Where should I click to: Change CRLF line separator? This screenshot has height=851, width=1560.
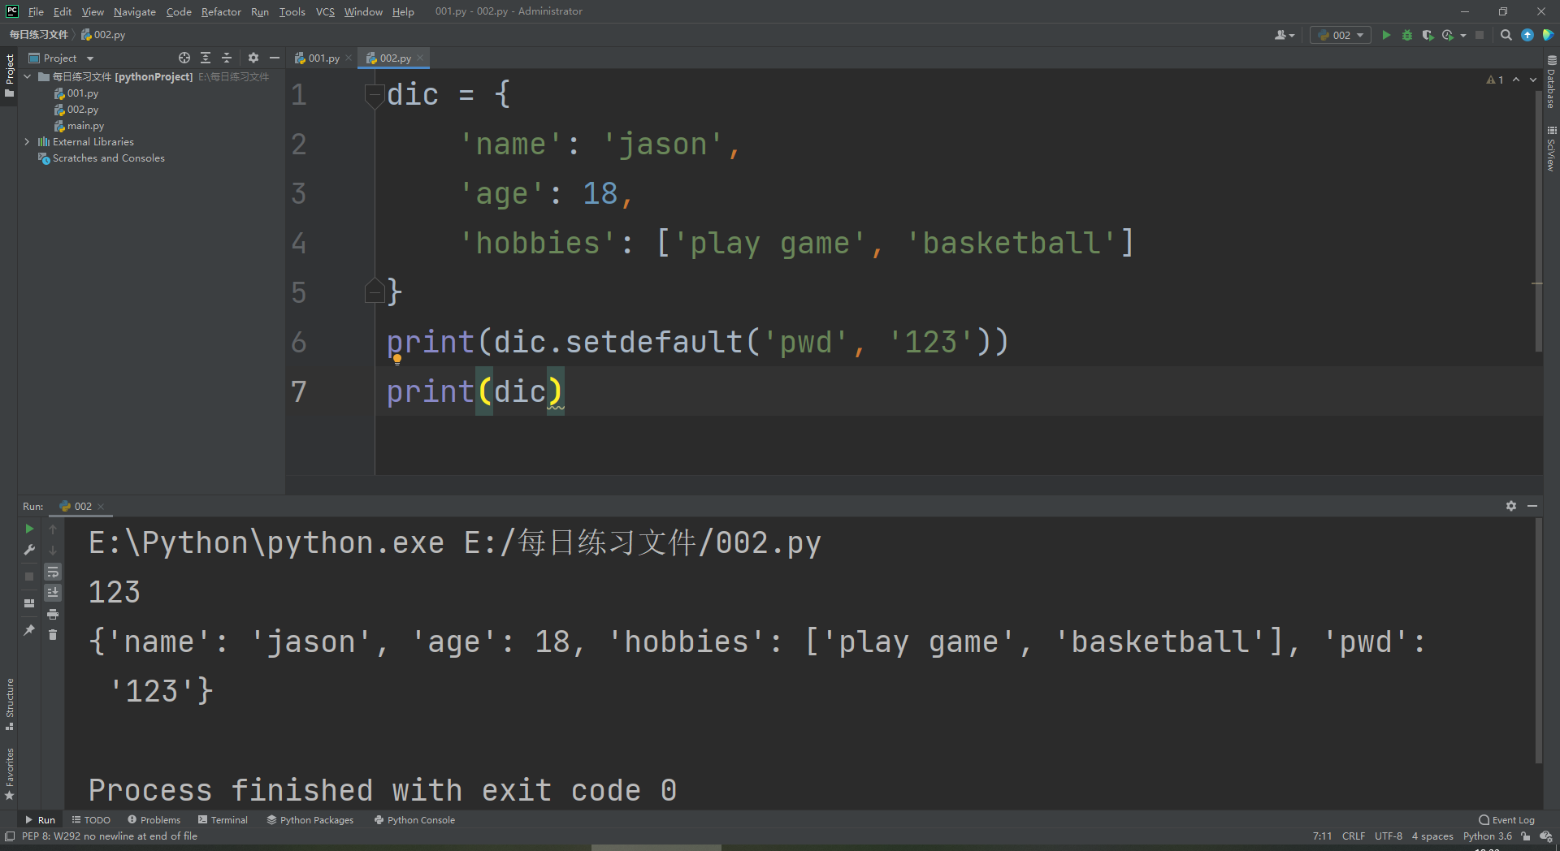pos(1354,836)
